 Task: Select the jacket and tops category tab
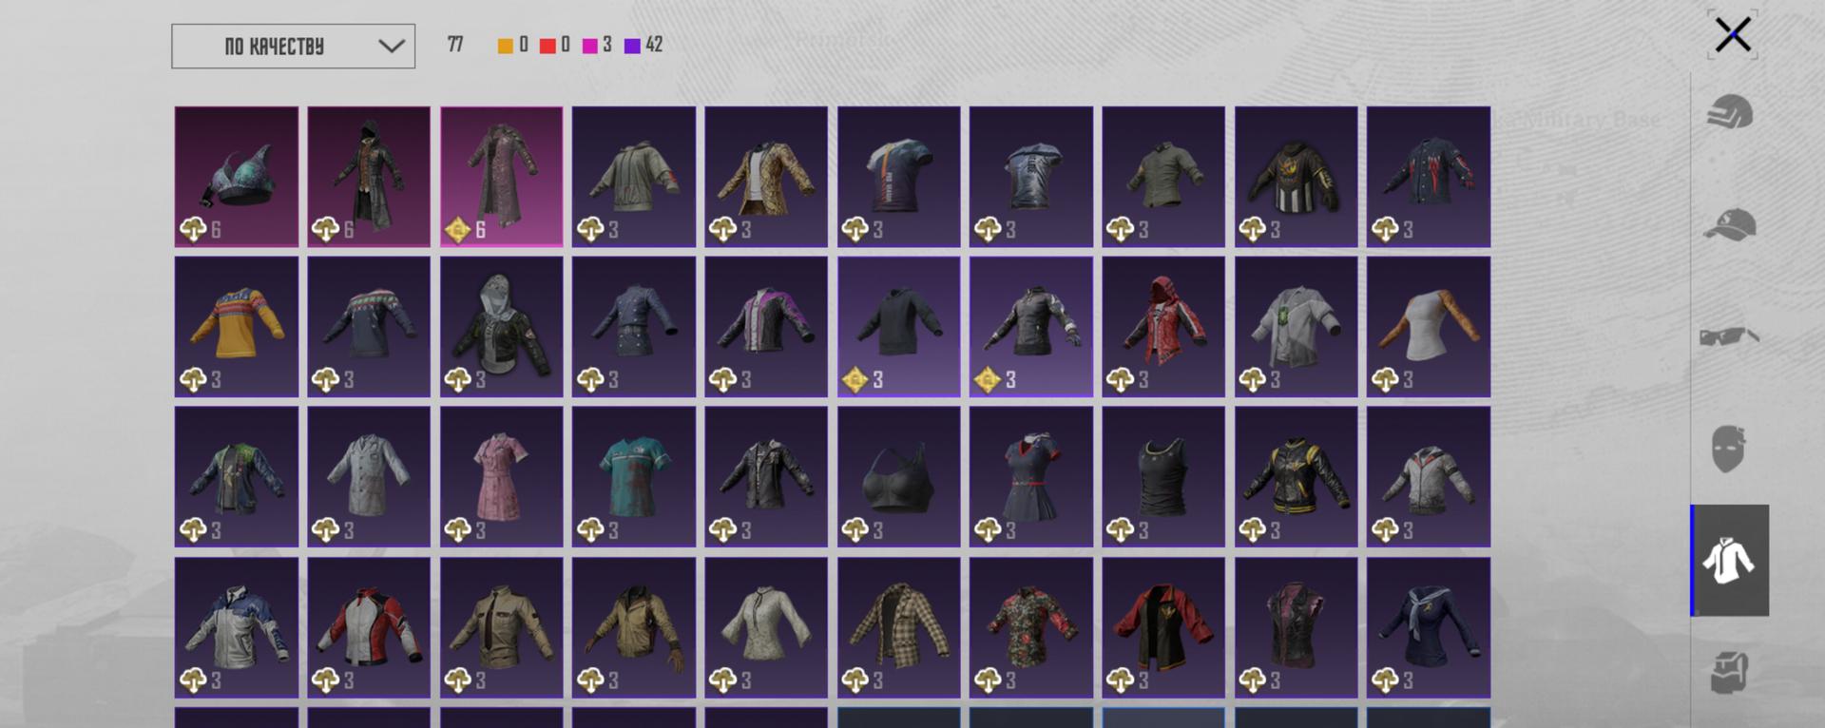pos(1730,560)
